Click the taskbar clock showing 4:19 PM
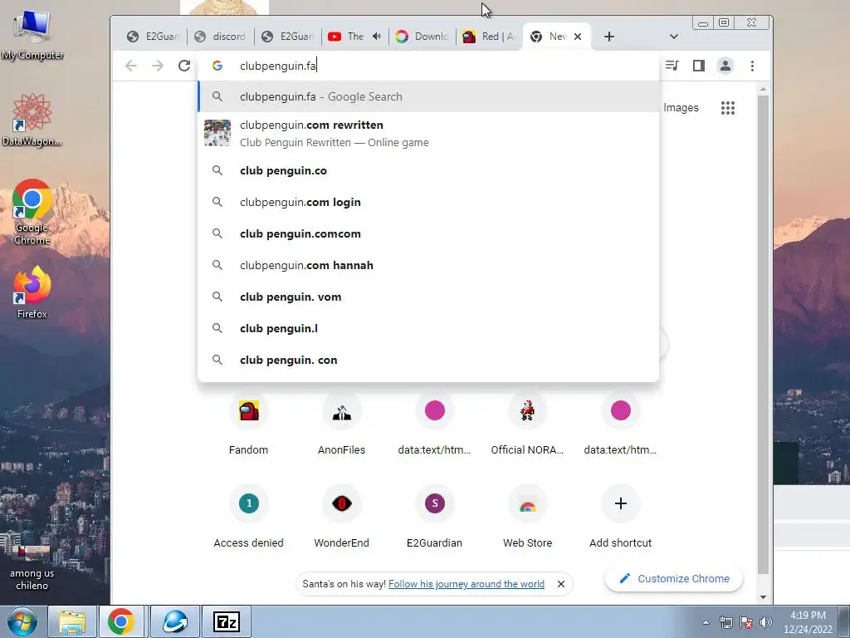The width and height of the screenshot is (850, 638). click(808, 621)
